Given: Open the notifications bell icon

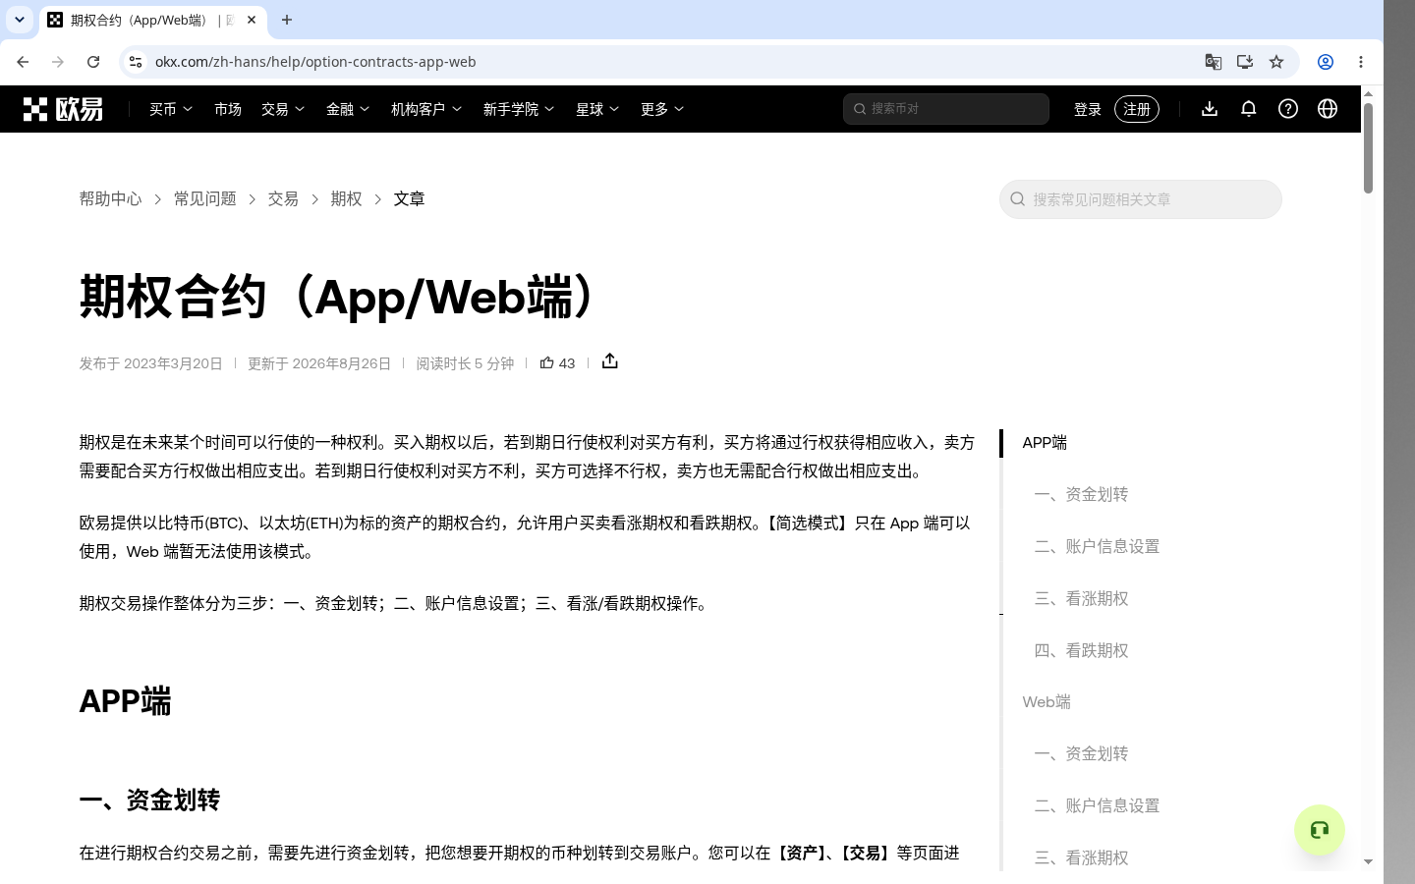Looking at the screenshot, I should (1249, 109).
